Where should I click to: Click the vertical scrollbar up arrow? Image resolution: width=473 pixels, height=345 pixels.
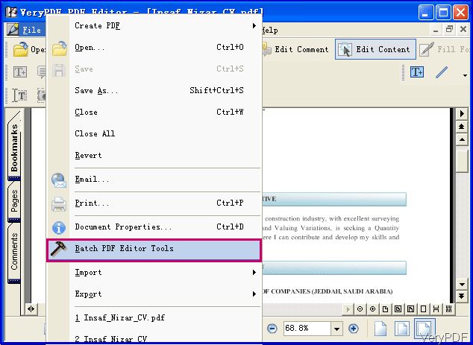click(x=462, y=139)
